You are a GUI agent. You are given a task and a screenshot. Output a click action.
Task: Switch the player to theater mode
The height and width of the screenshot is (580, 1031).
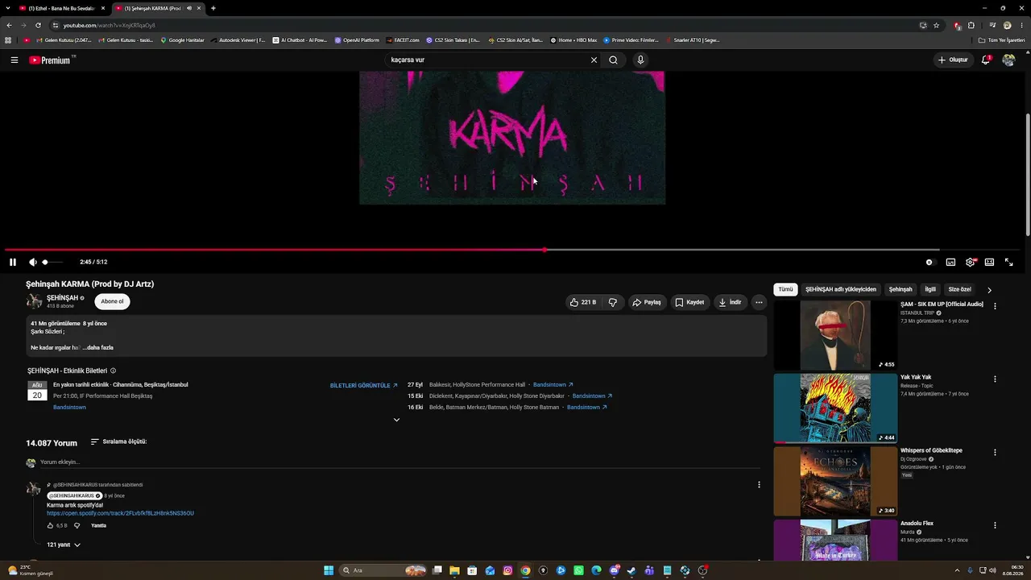[989, 262]
